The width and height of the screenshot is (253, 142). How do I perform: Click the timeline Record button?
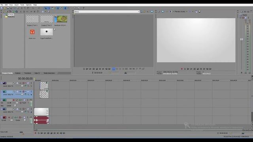tap(35, 133)
